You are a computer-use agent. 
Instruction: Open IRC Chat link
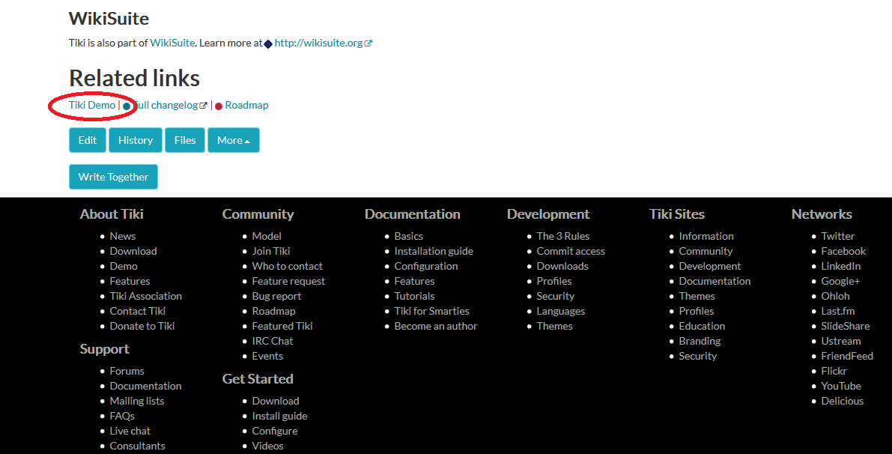(x=273, y=341)
